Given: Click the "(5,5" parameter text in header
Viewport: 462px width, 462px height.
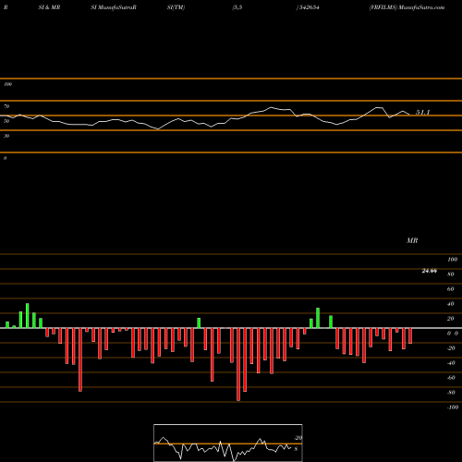Looking at the screenshot, I should pyautogui.click(x=237, y=7).
